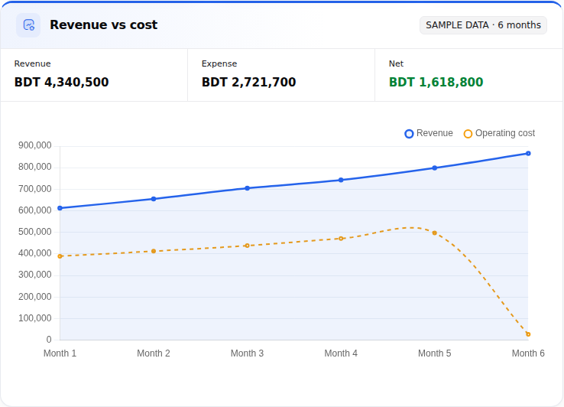Click the Month 2 operating cost point
Image resolution: width=564 pixels, height=407 pixels.
(x=154, y=251)
